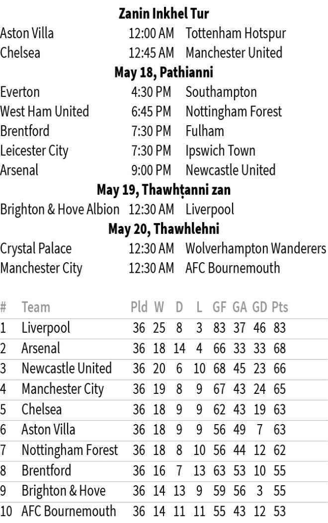The width and height of the screenshot is (328, 523).
Task: Click Newcastle United in the league table
Action: coord(67,369)
